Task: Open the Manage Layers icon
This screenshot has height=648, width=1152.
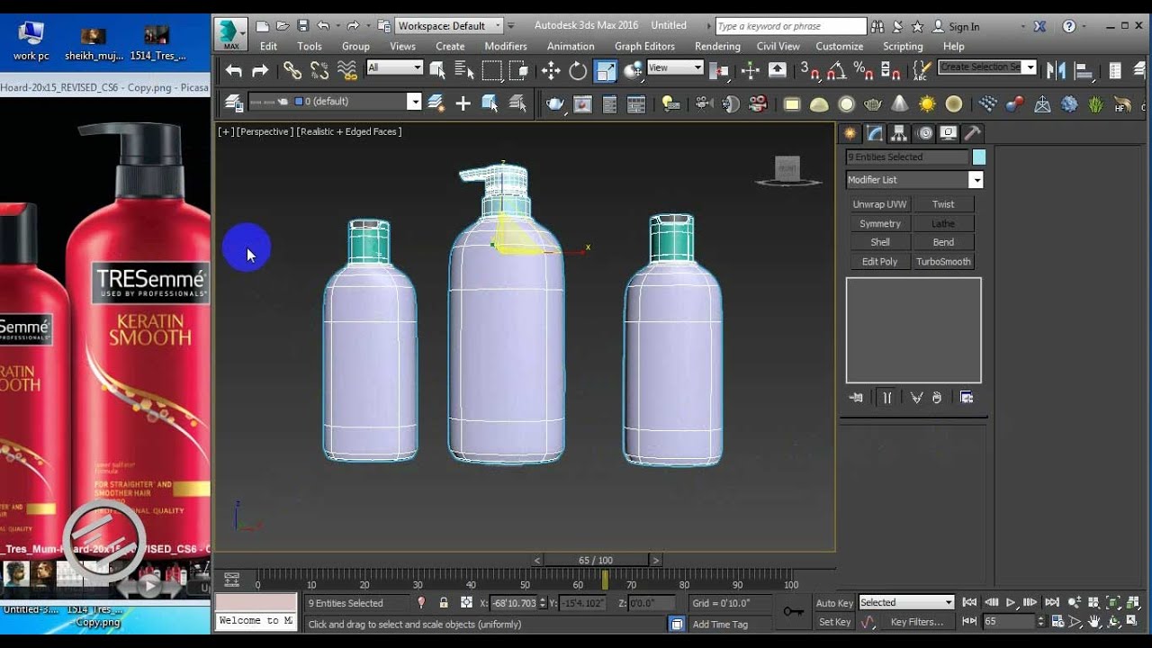Action: point(232,103)
